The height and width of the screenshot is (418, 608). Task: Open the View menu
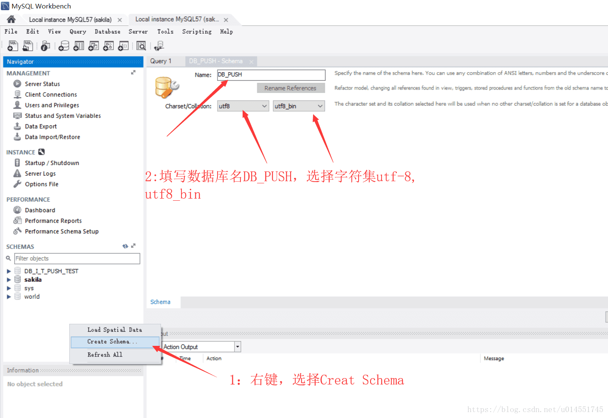(x=54, y=31)
